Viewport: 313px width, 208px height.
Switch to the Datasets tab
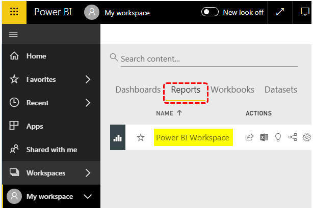tap(281, 90)
